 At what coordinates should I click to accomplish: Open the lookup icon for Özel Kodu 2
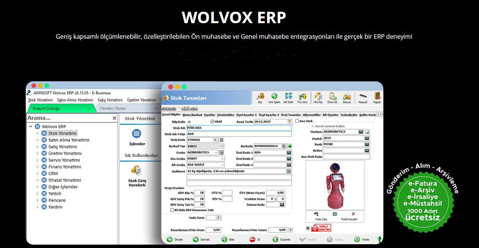pyautogui.click(x=289, y=159)
